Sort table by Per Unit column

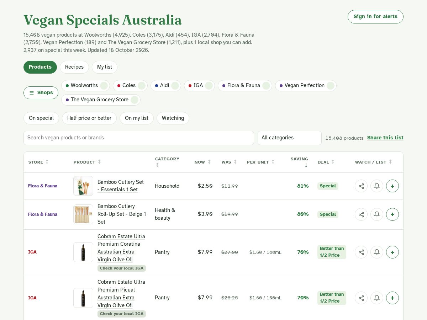click(261, 162)
